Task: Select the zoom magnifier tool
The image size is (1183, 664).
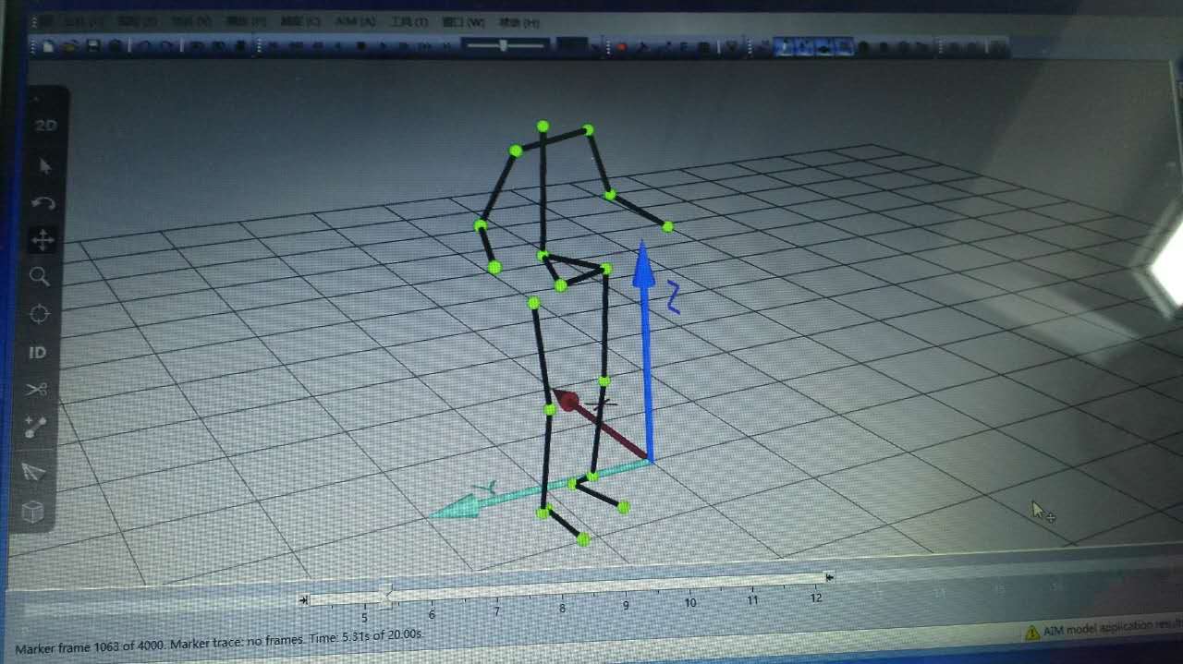Action: point(40,276)
